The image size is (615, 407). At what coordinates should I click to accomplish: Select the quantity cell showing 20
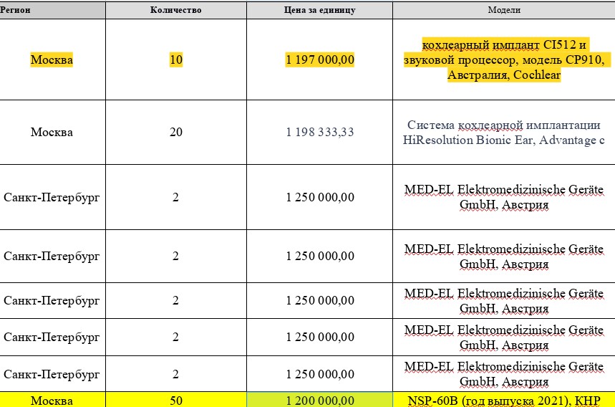[x=176, y=132]
